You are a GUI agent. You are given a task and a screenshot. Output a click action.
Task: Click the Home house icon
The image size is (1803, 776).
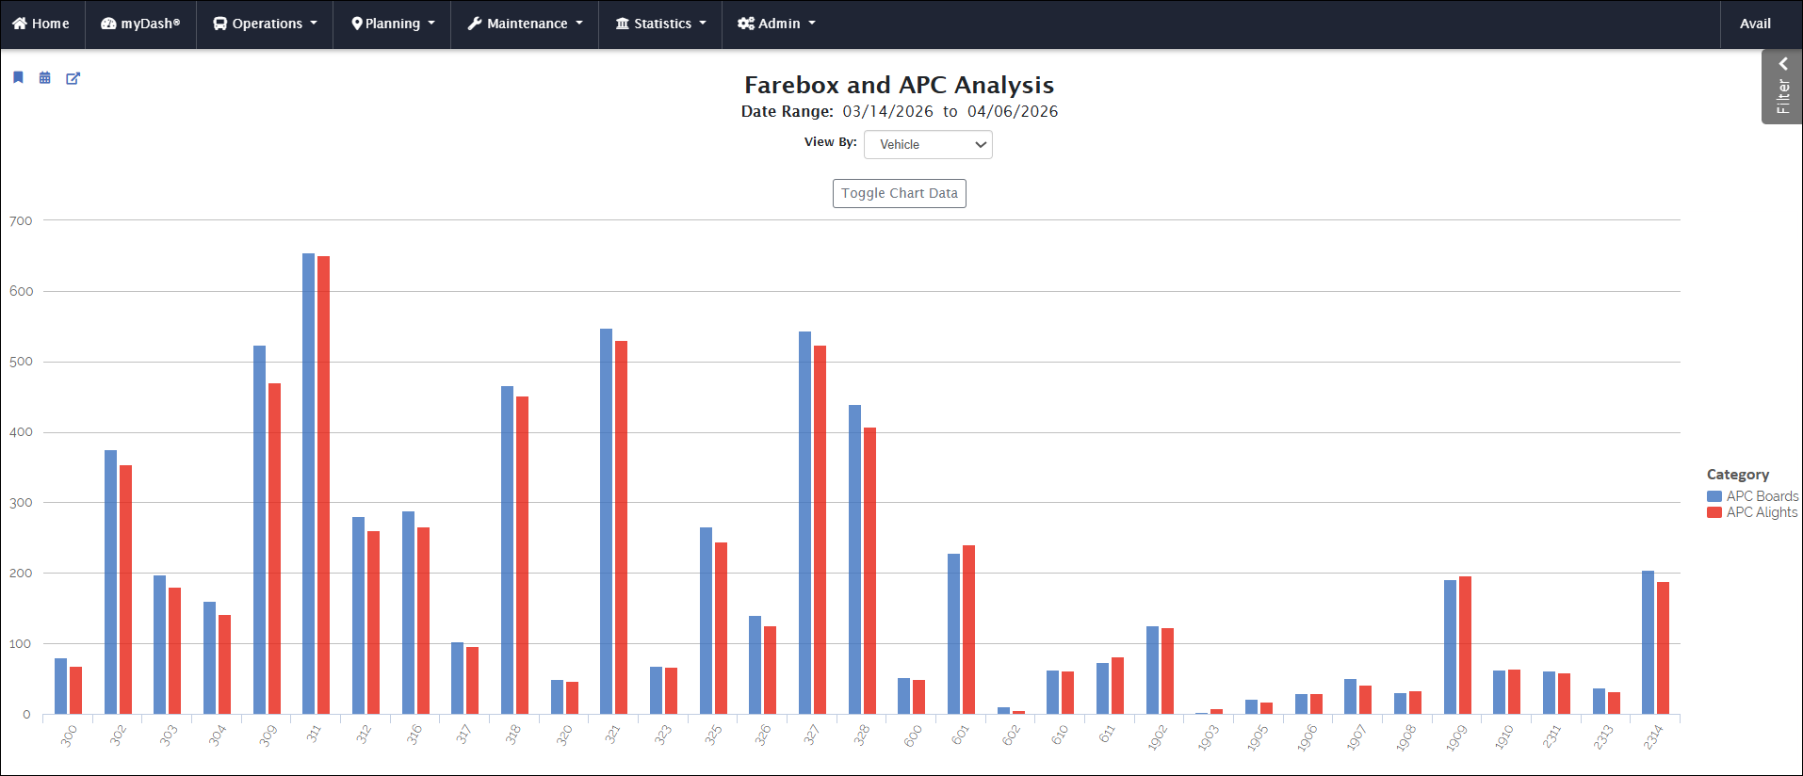[20, 24]
